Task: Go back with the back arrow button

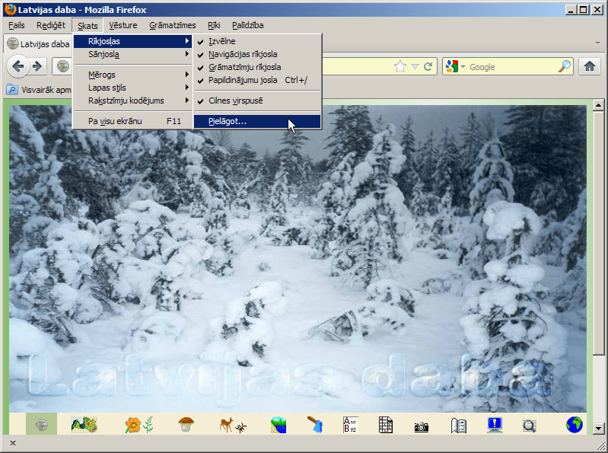Action: click(18, 67)
